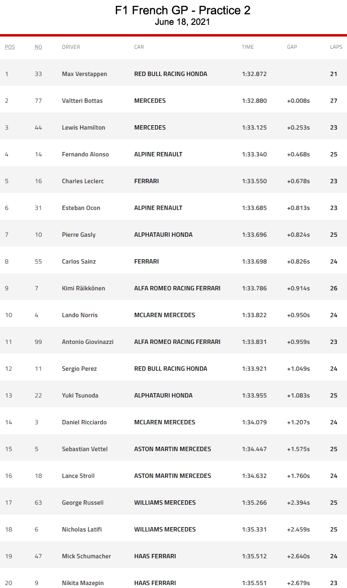This screenshot has width=347, height=588.
Task: Click the GAP column header
Action: click(292, 47)
